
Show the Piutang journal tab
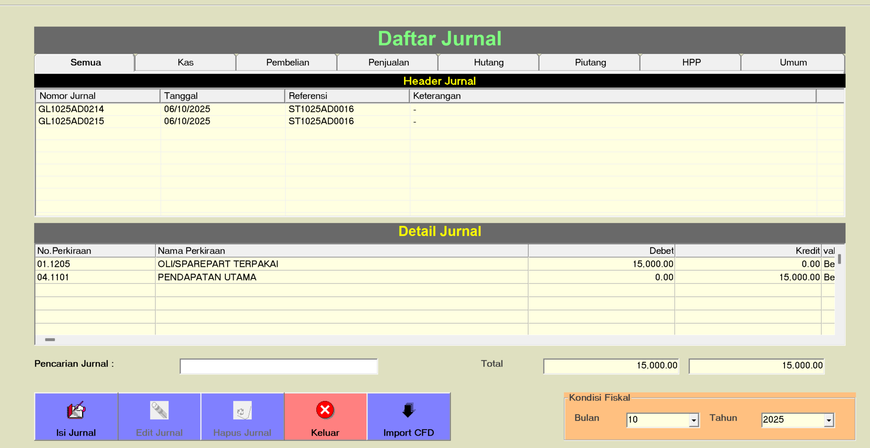pyautogui.click(x=590, y=63)
